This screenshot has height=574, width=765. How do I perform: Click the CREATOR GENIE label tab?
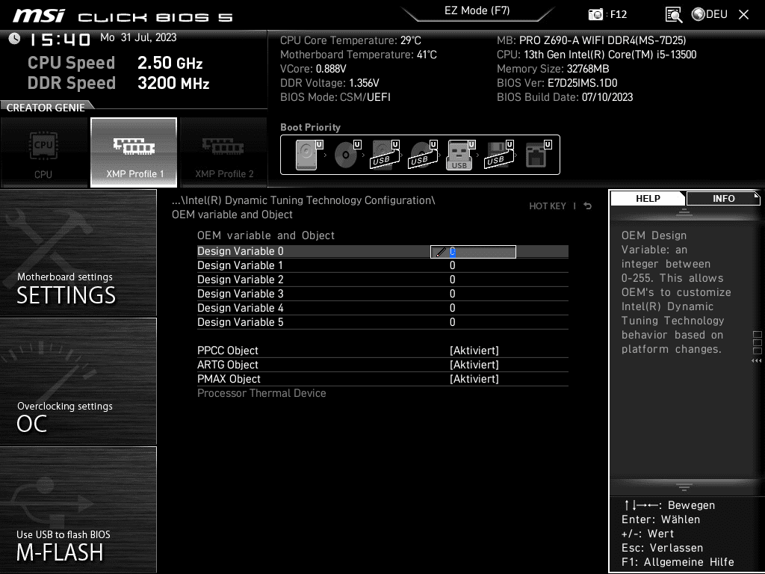[x=46, y=108]
